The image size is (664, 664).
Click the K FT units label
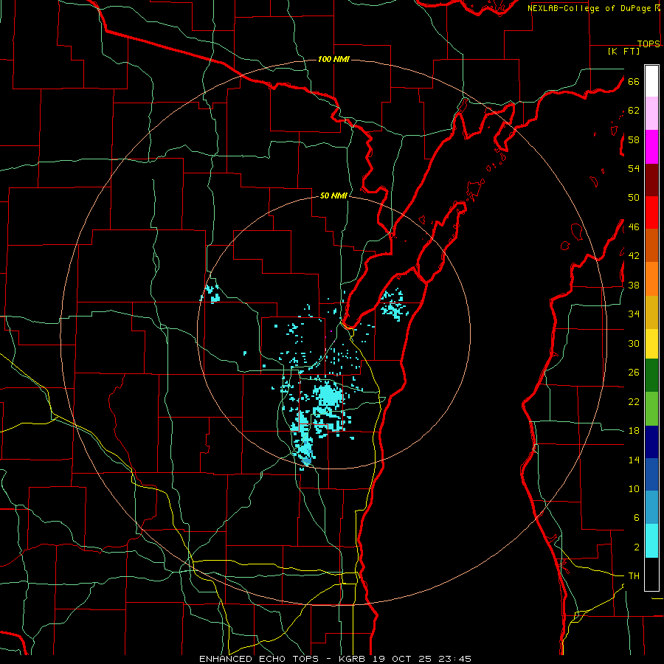click(623, 52)
